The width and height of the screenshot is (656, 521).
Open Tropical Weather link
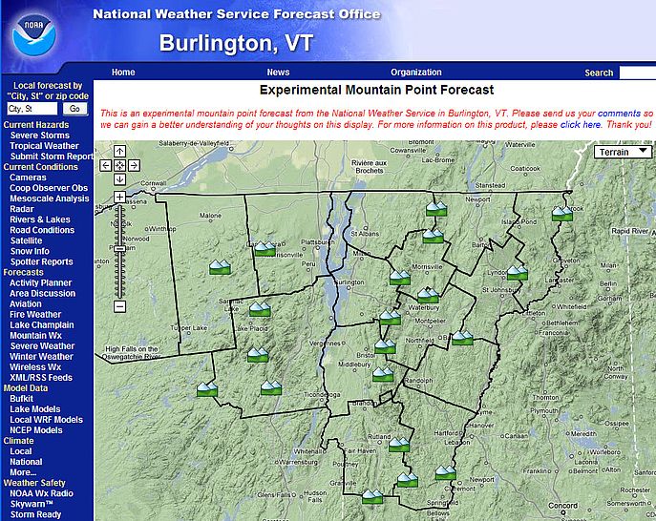point(44,146)
